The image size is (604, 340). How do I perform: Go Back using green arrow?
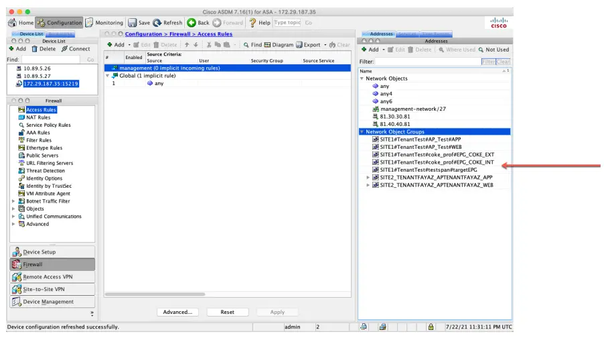point(198,23)
